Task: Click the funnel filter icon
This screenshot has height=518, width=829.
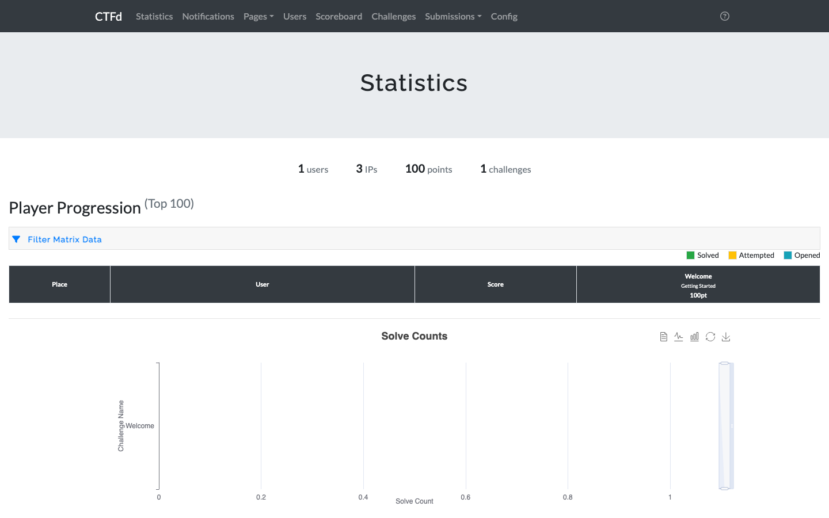Action: pos(16,239)
